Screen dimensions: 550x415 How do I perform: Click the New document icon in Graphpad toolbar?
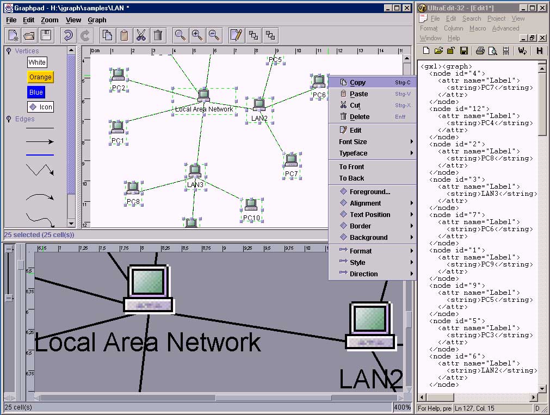pos(13,35)
